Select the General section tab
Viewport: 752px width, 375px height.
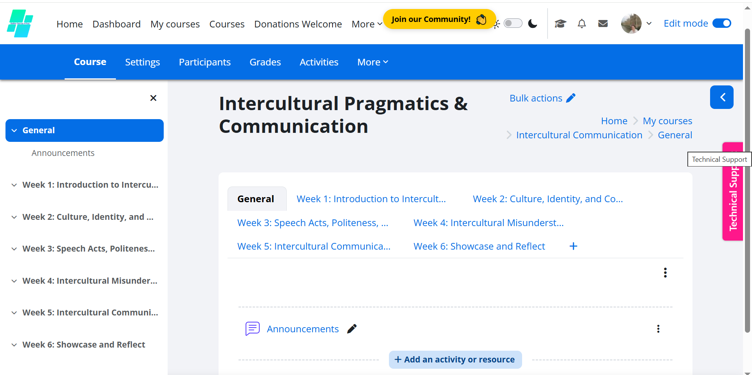257,199
